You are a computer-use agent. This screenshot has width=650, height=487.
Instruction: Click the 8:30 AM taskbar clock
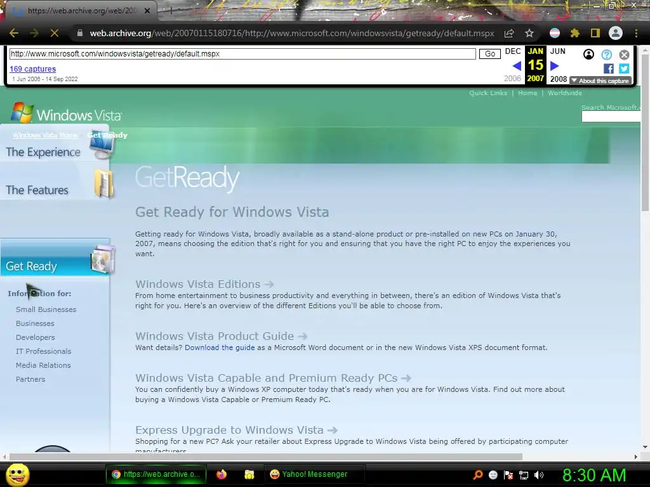point(594,475)
